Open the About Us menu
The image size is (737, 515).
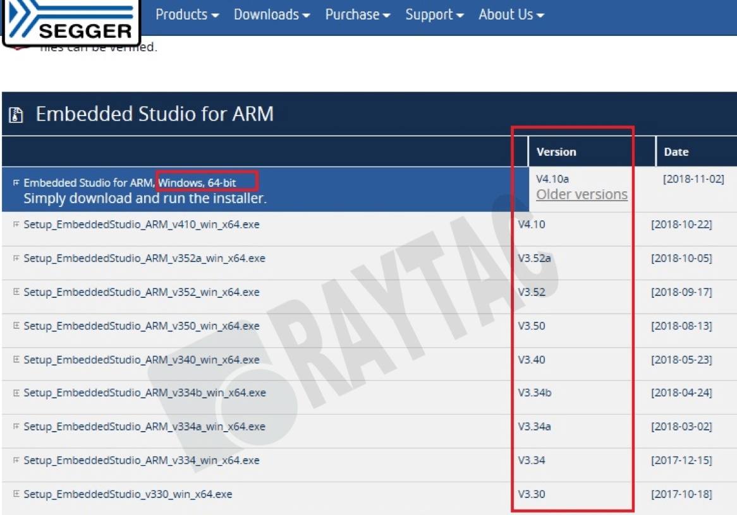point(511,15)
